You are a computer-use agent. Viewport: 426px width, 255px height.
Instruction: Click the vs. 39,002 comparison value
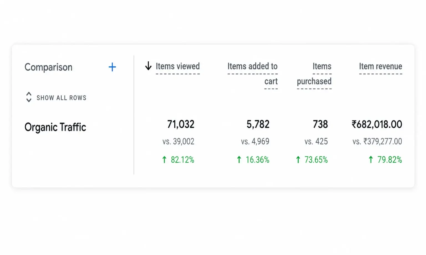click(178, 141)
